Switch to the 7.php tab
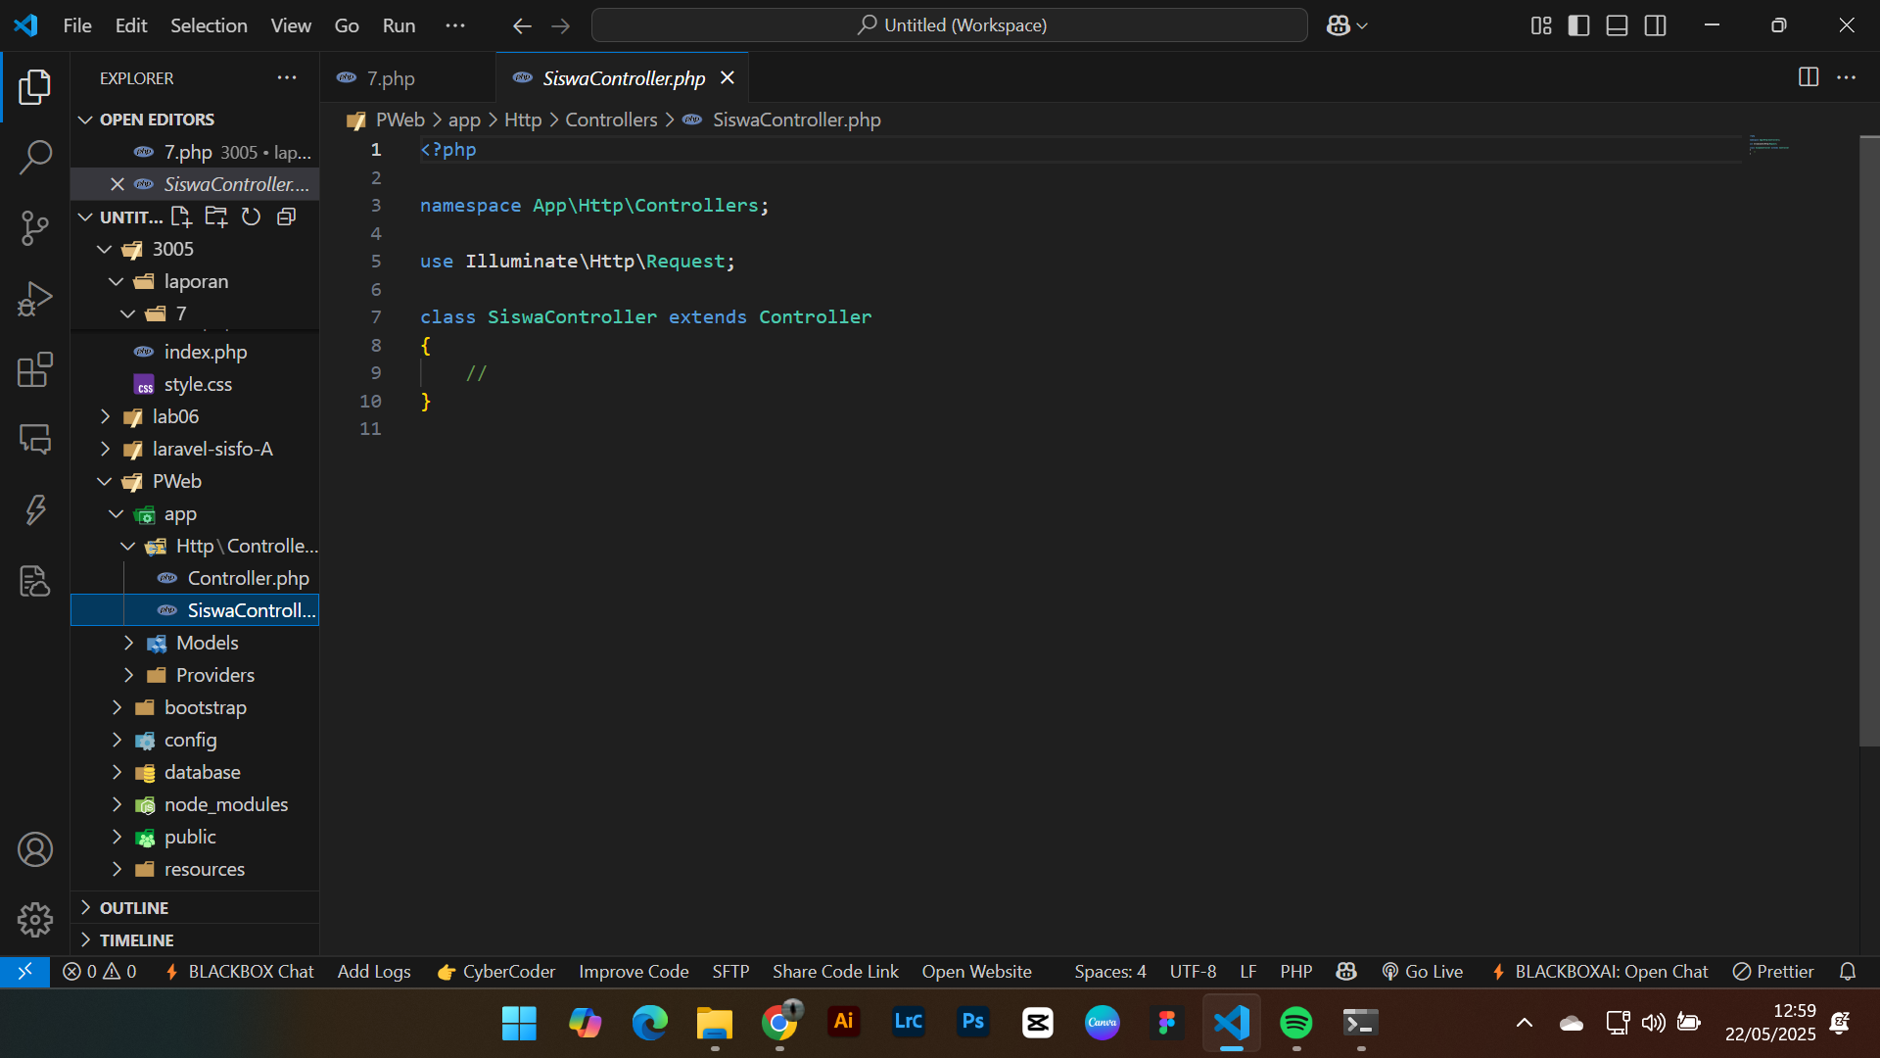The width and height of the screenshot is (1880, 1058). [391, 77]
